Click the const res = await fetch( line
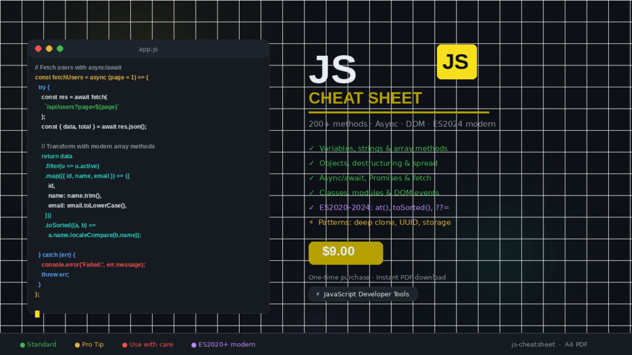The image size is (632, 355). coord(74,97)
